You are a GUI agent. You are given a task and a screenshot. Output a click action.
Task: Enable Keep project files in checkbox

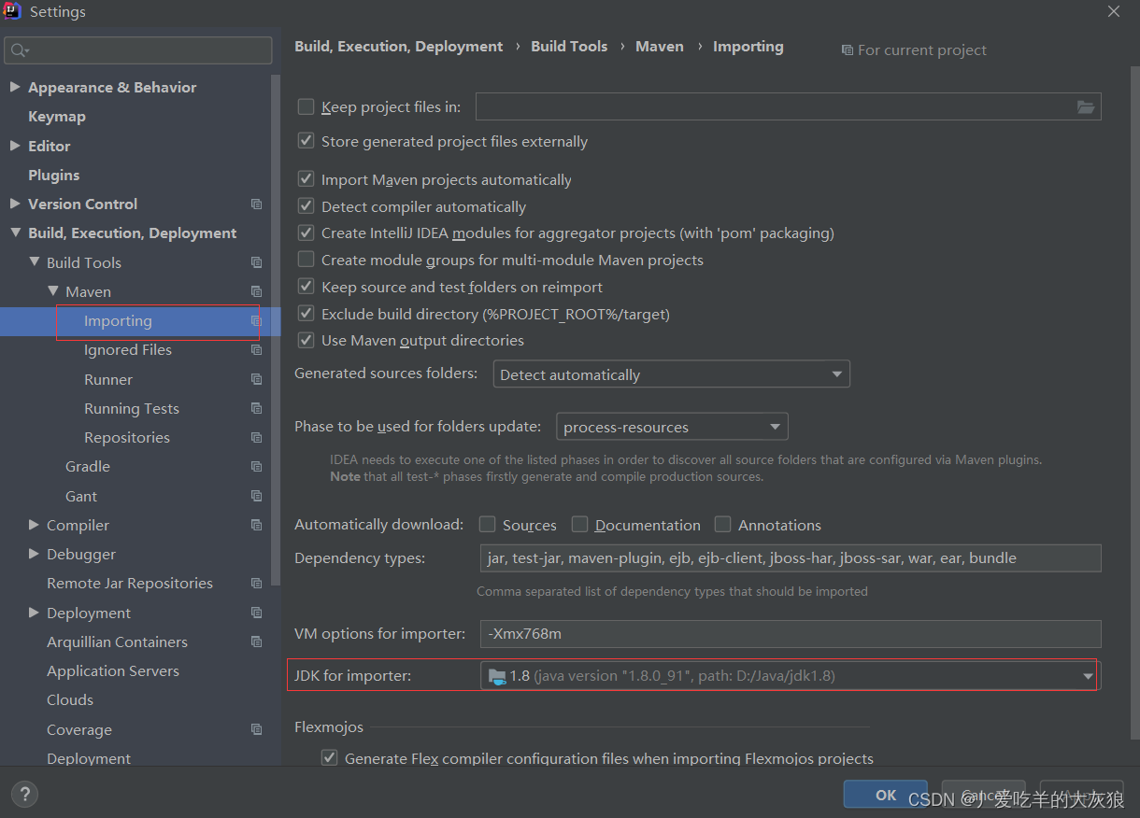point(306,106)
